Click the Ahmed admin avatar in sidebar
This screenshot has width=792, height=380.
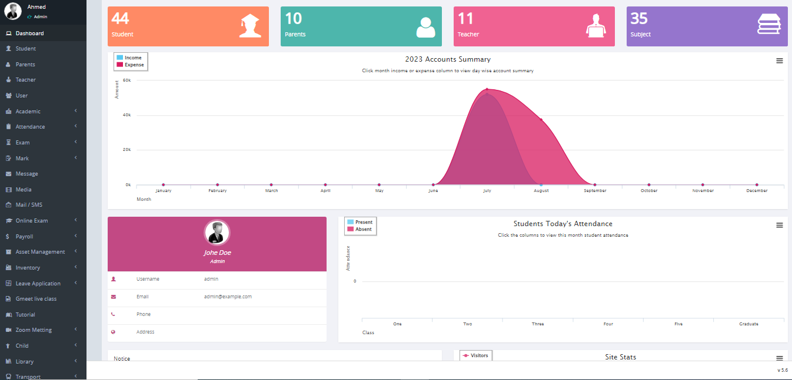pyautogui.click(x=13, y=11)
